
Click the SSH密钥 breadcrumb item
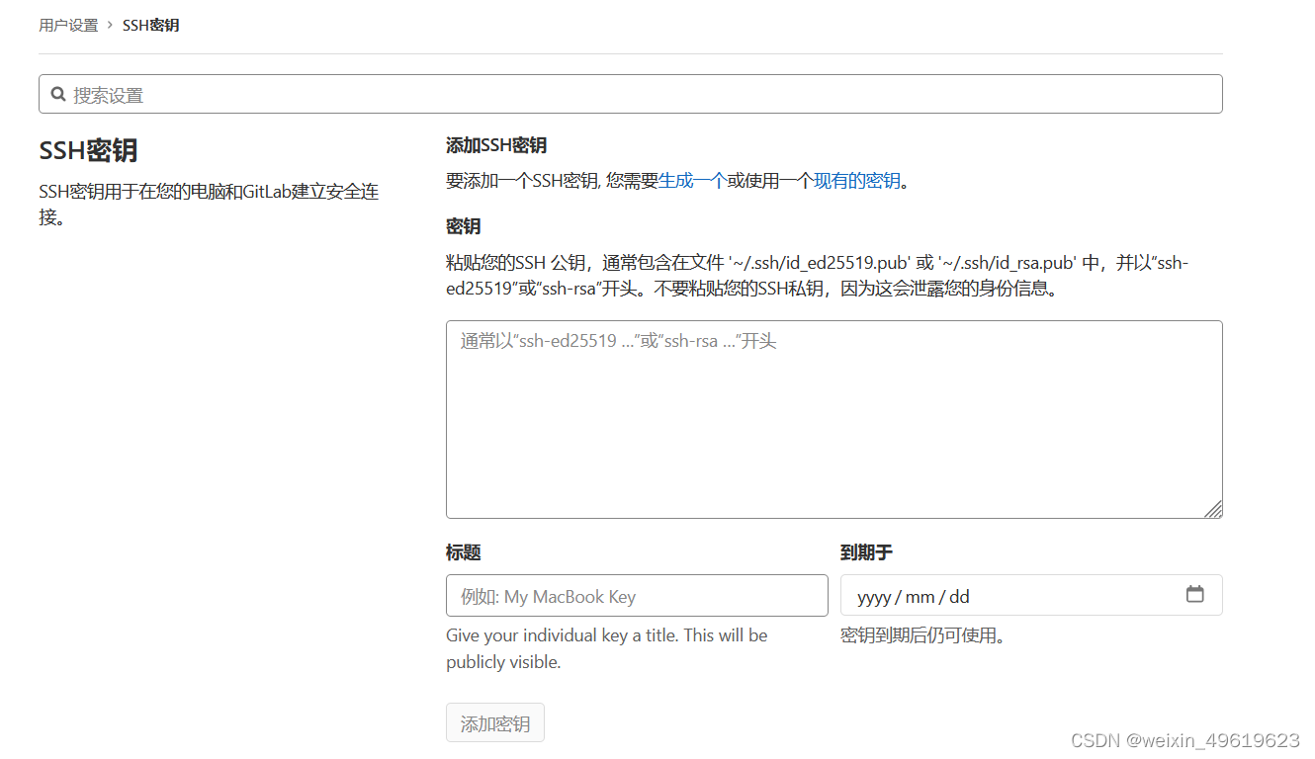[x=150, y=25]
